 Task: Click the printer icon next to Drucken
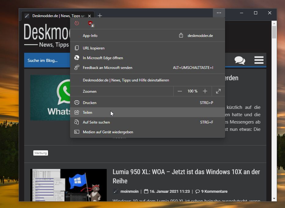(x=77, y=103)
